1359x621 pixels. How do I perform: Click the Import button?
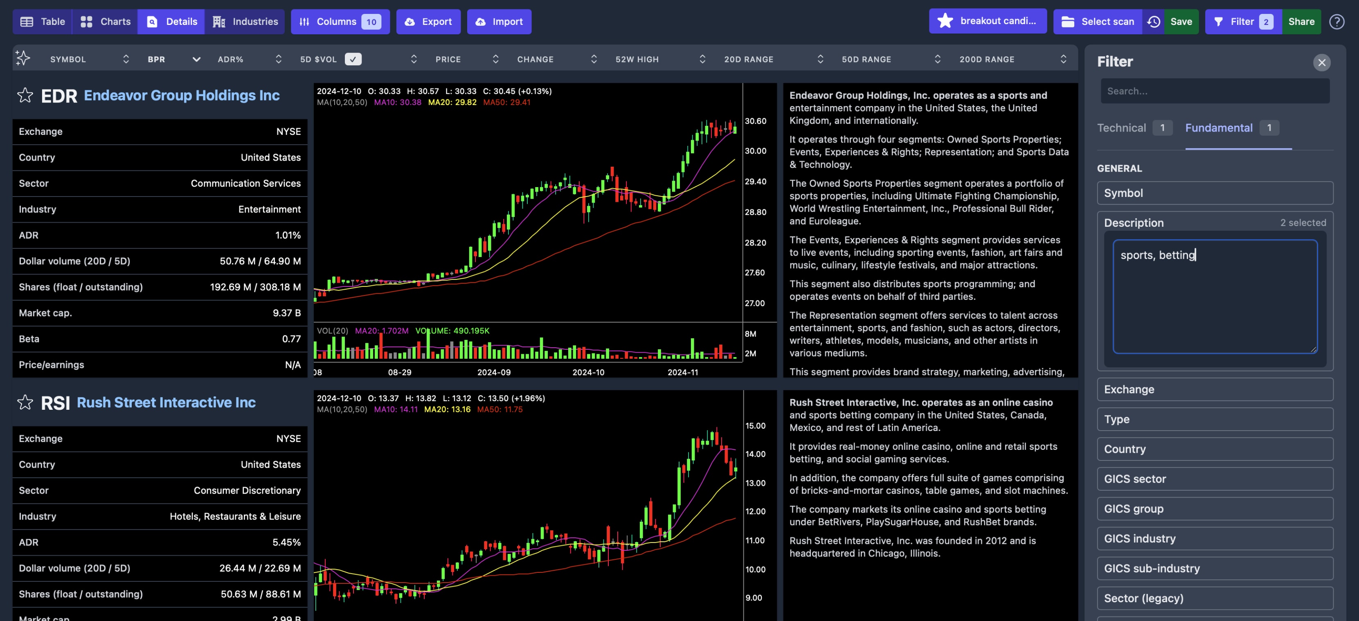pos(499,22)
